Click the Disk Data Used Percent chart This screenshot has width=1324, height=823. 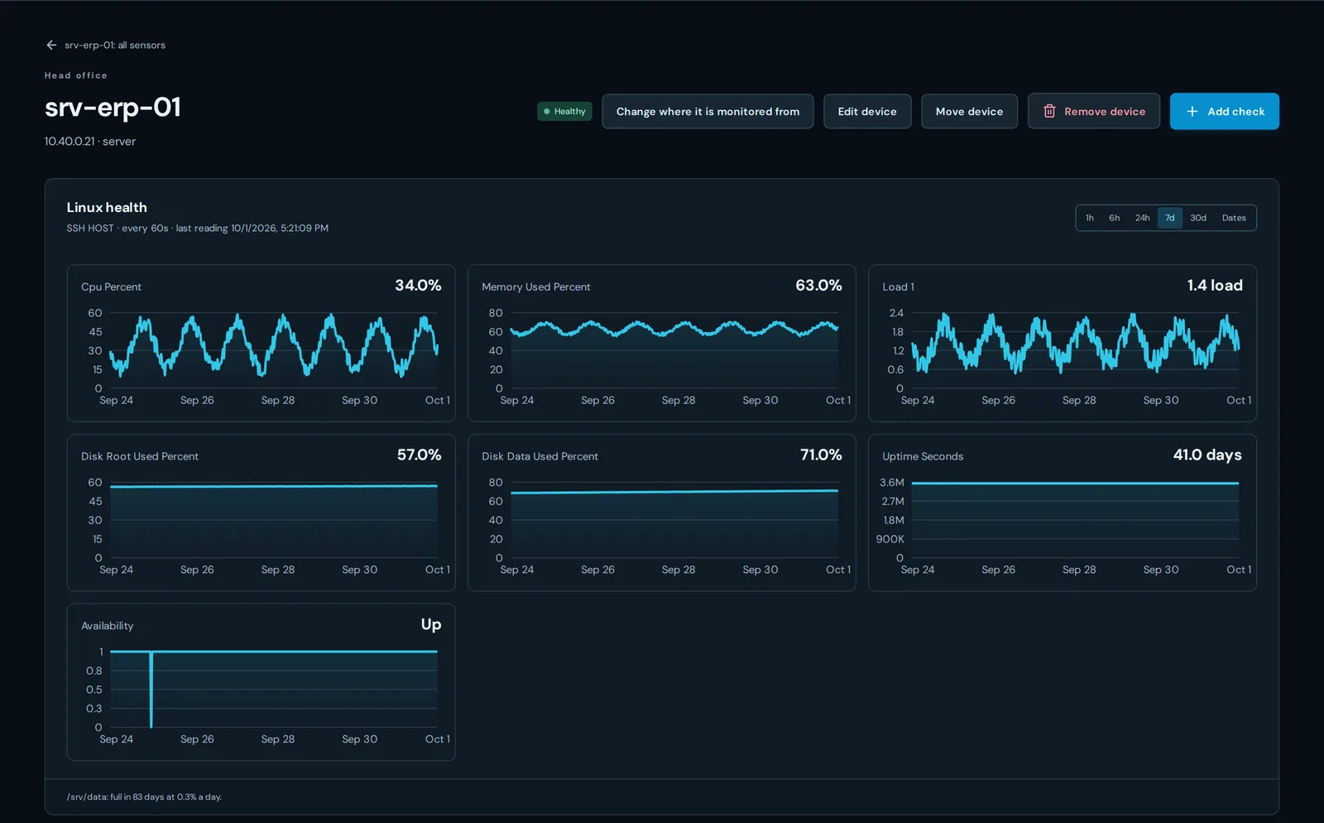[662, 513]
